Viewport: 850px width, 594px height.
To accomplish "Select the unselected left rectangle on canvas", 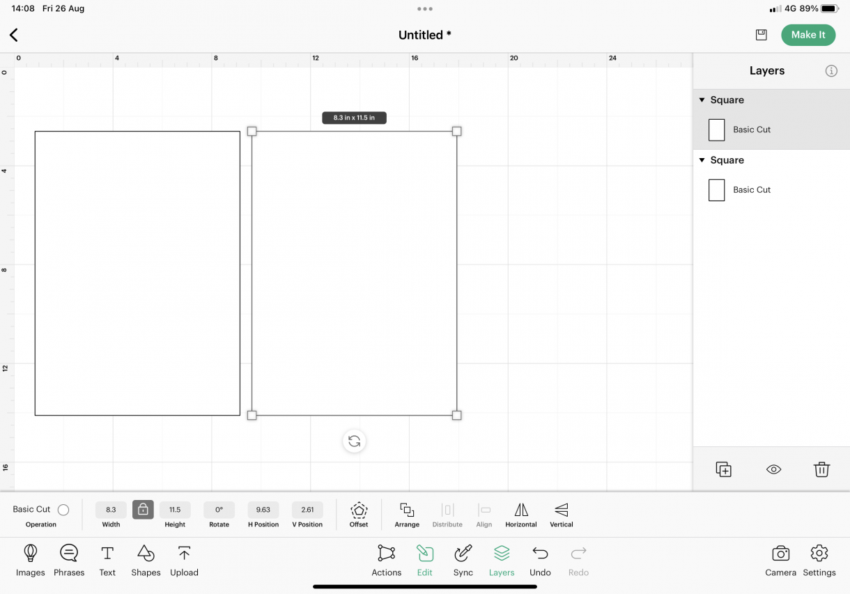I will click(x=137, y=273).
